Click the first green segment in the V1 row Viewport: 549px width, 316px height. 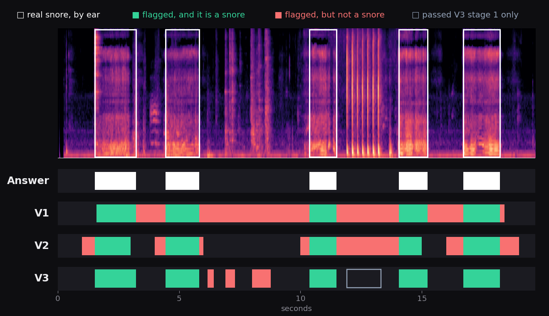(116, 214)
